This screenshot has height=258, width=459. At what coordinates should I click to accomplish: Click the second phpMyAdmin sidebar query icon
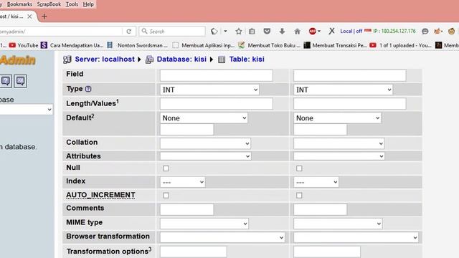(x=20, y=81)
